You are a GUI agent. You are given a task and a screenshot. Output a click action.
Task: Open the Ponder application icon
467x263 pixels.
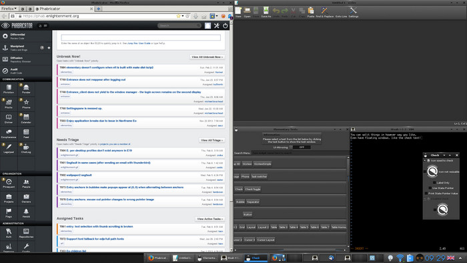pyautogui.click(x=26, y=89)
